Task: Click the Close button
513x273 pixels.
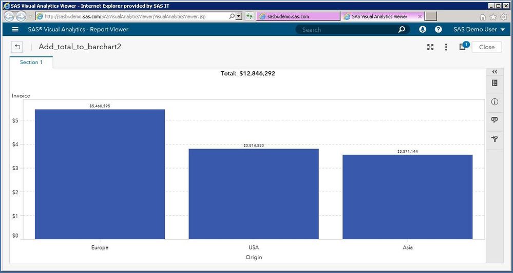Action: pyautogui.click(x=486, y=47)
